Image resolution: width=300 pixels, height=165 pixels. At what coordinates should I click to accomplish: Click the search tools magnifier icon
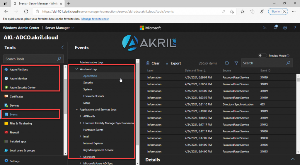(x=59, y=59)
